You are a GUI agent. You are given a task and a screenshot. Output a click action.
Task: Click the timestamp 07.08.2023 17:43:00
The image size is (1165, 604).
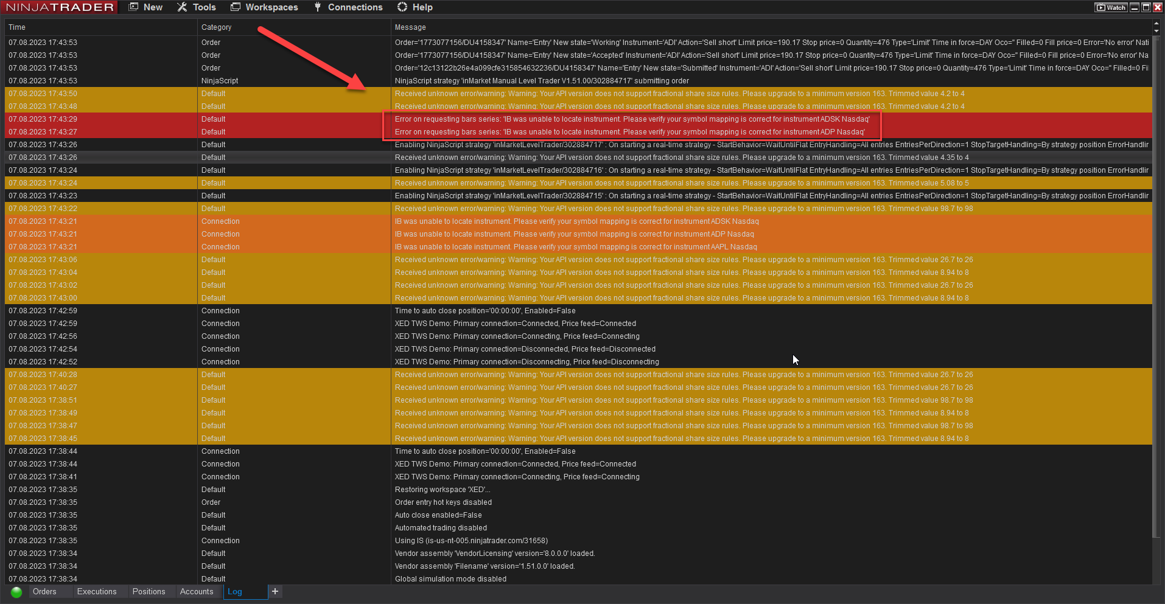(x=43, y=298)
